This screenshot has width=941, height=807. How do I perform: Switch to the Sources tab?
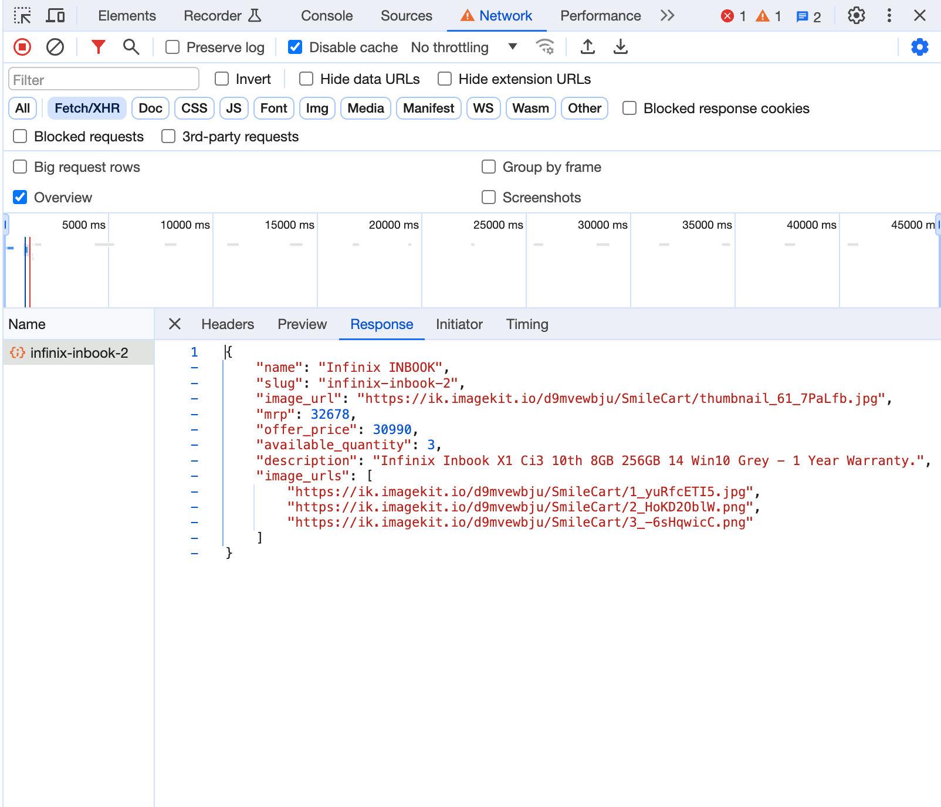(x=407, y=16)
